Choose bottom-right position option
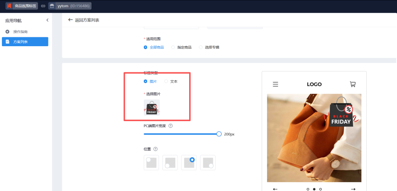The width and height of the screenshot is (397, 191). [x=208, y=163]
